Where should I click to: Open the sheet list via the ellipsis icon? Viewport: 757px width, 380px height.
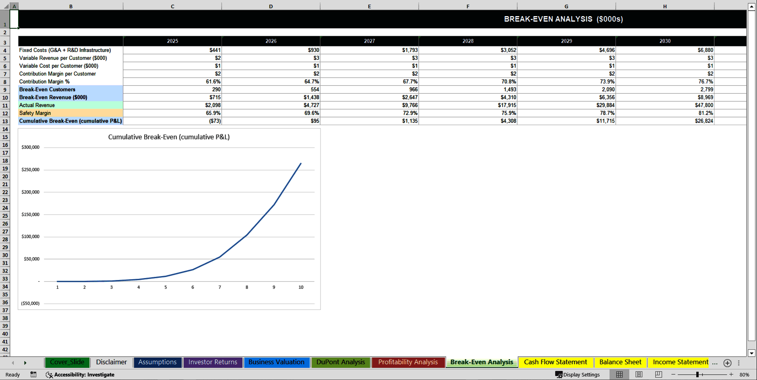[715, 363]
